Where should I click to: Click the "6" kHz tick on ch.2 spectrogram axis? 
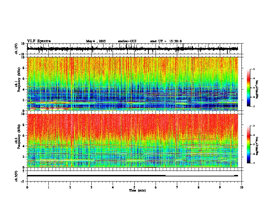pyautogui.click(x=24, y=135)
